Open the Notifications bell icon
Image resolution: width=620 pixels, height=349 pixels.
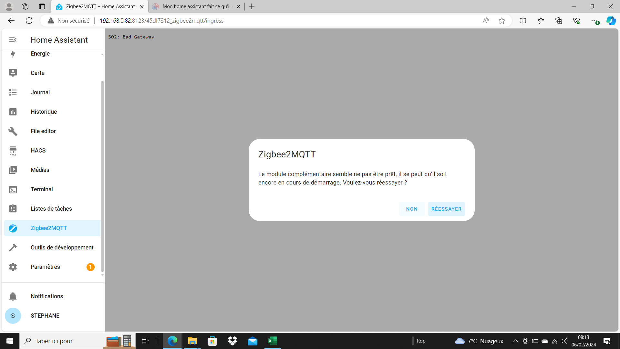[13, 296]
